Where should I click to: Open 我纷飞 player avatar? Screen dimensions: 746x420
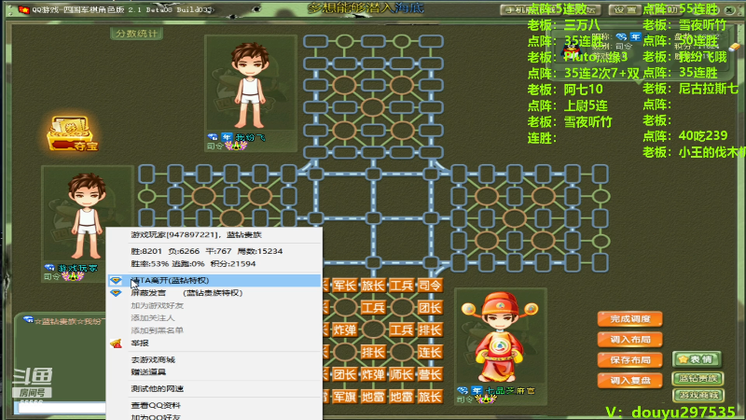[x=250, y=85]
